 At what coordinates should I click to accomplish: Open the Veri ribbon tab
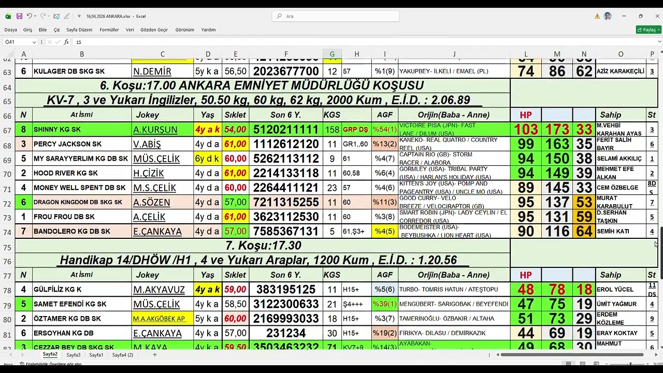[129, 30]
